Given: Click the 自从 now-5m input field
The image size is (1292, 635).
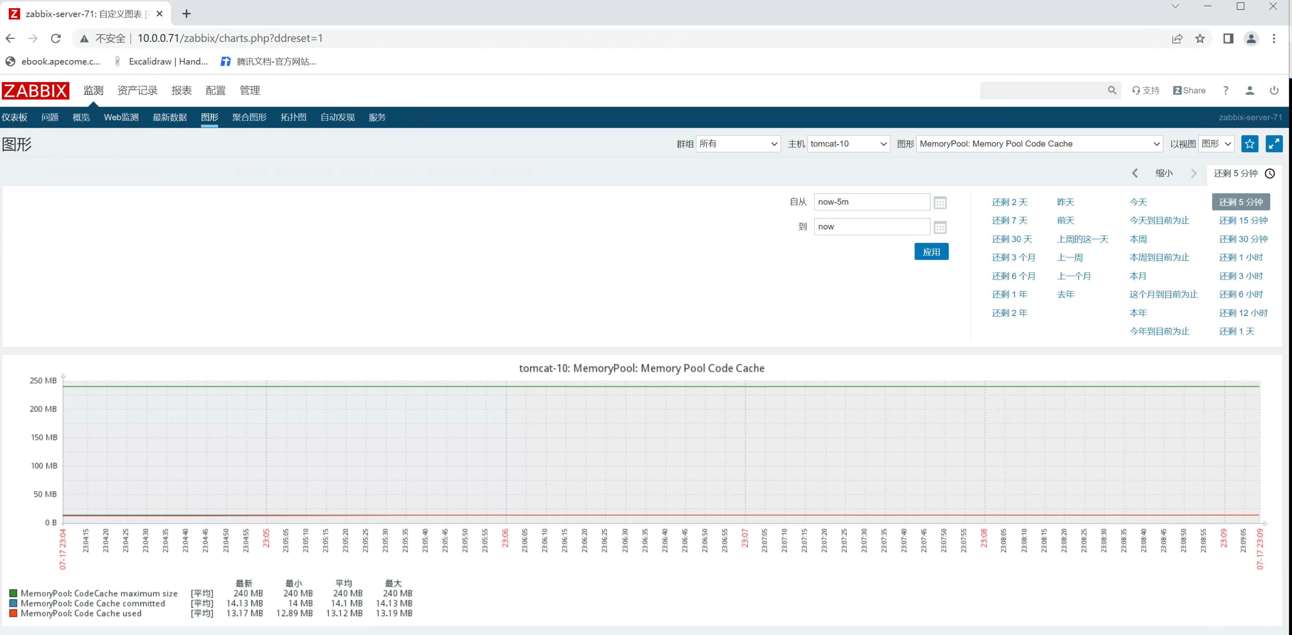Looking at the screenshot, I should click(871, 202).
